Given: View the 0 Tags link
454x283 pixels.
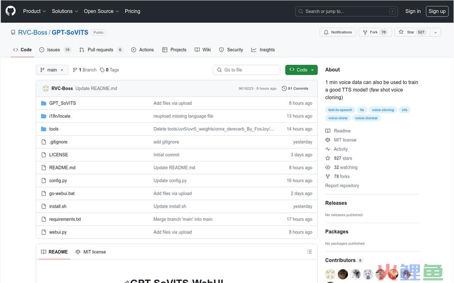Looking at the screenshot, I should (x=109, y=70).
